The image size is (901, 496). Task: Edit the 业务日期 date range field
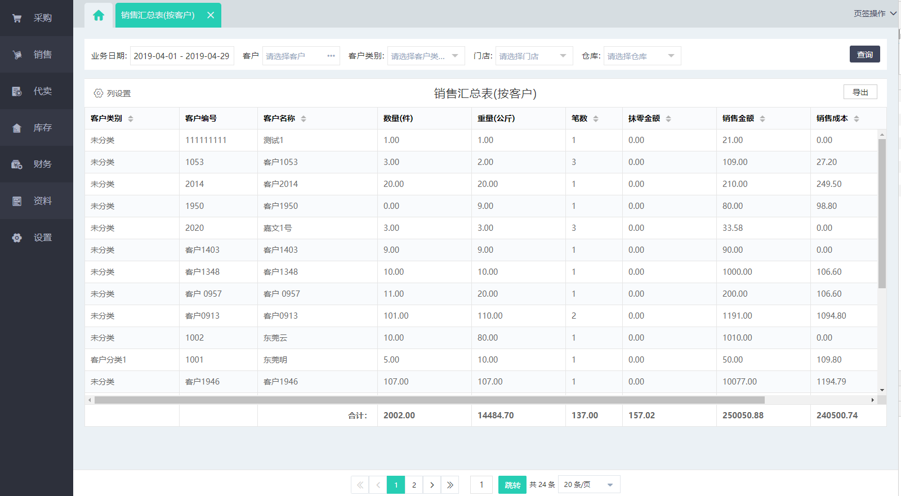pyautogui.click(x=182, y=56)
